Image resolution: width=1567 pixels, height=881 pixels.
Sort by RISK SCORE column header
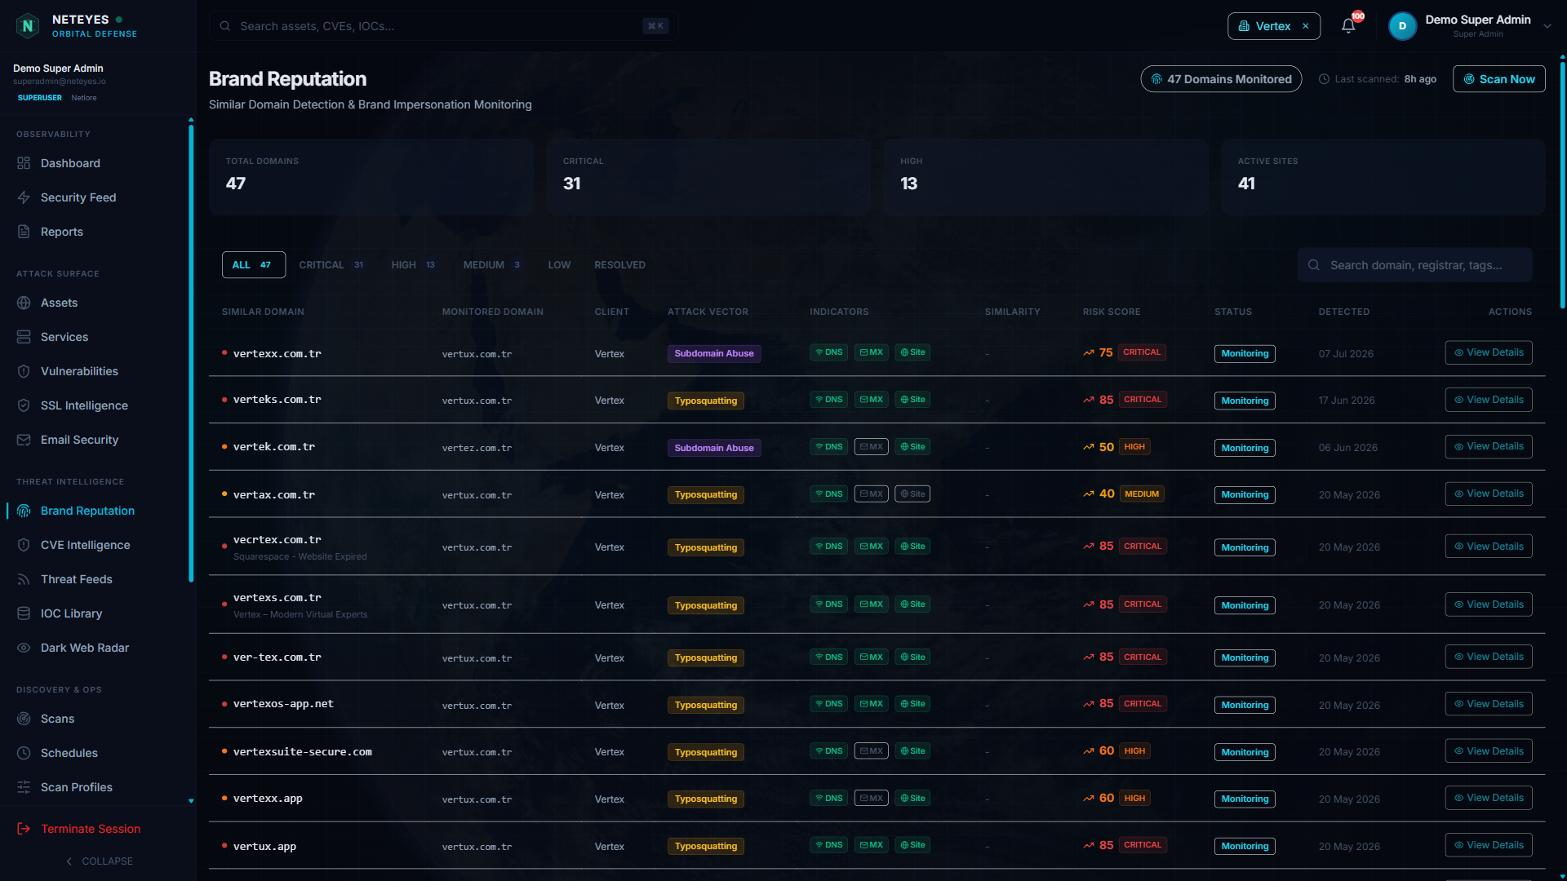click(1111, 312)
